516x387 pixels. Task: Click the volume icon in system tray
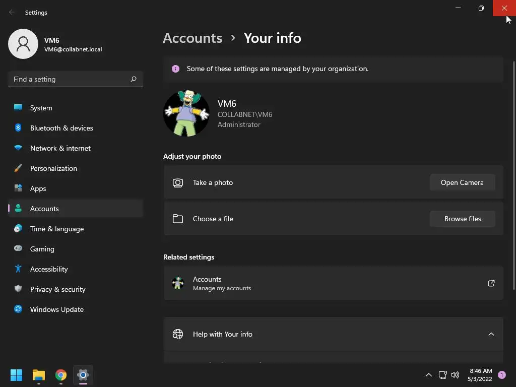coord(455,375)
